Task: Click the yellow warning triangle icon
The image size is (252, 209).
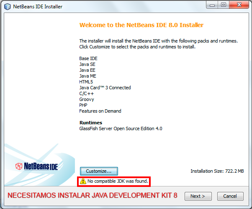Action: 83,181
